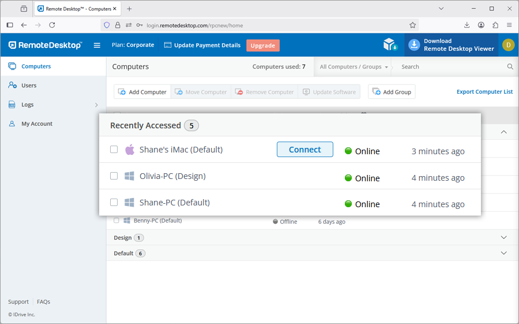Click the search magnifier icon

point(510,67)
